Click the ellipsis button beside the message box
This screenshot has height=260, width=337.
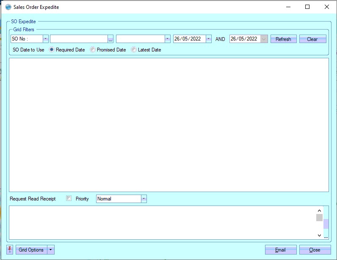326,236
